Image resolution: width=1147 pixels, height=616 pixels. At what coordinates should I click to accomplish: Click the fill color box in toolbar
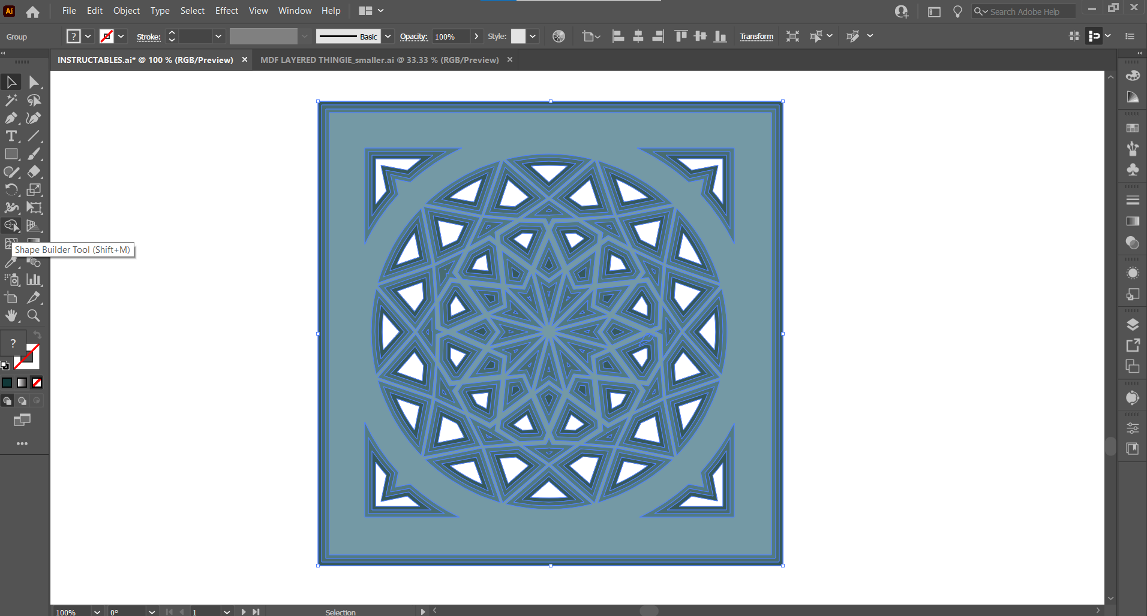[x=13, y=343]
